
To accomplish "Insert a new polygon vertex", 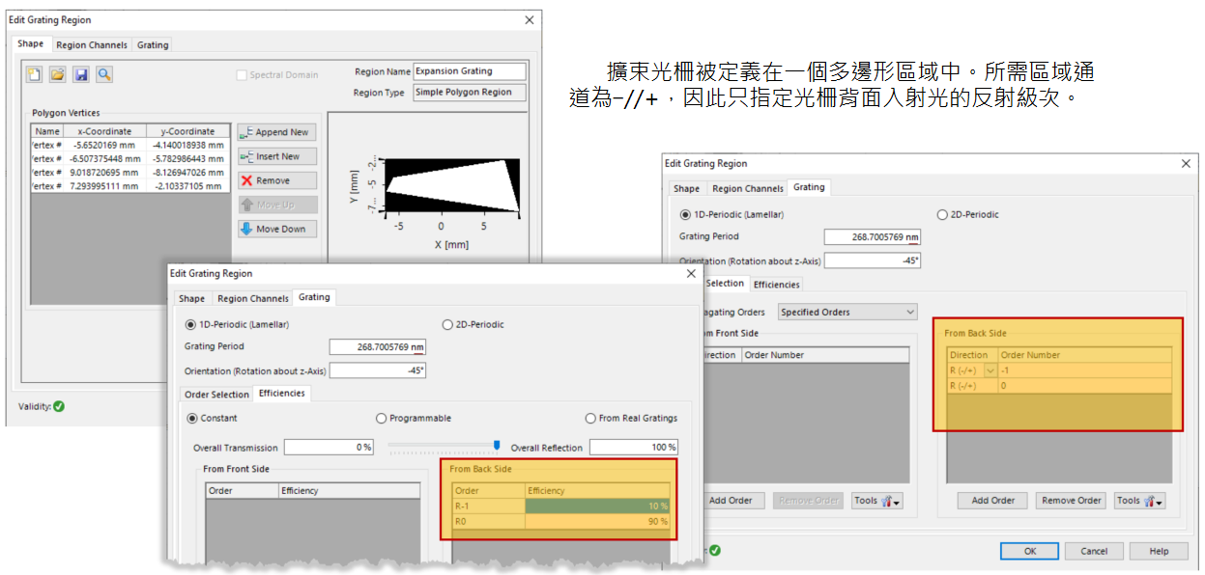I will pyautogui.click(x=276, y=156).
